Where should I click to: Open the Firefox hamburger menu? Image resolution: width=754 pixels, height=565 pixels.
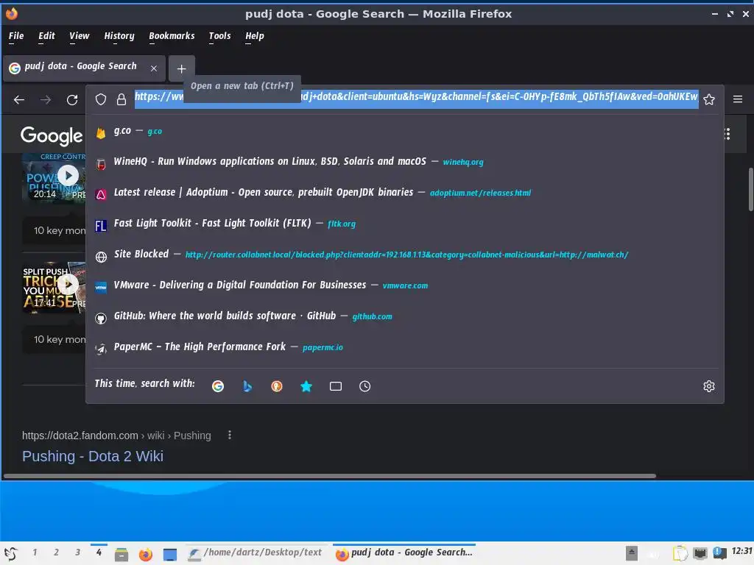coord(738,99)
